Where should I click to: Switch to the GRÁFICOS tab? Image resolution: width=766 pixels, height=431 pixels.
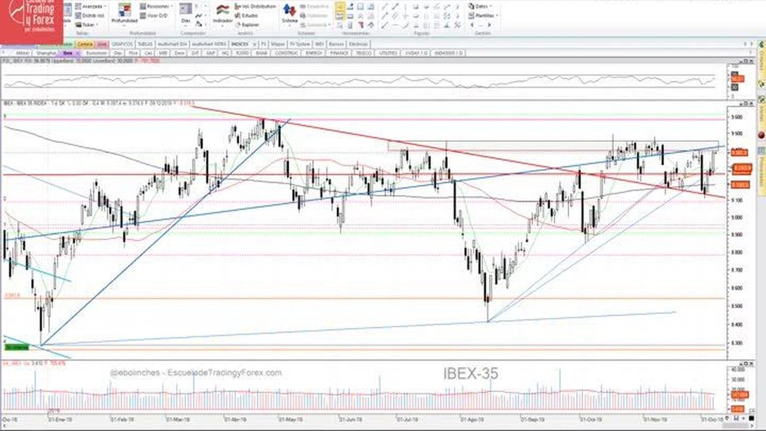123,44
